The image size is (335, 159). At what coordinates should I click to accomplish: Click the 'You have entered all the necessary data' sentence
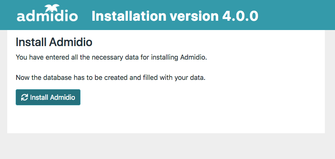point(111,58)
